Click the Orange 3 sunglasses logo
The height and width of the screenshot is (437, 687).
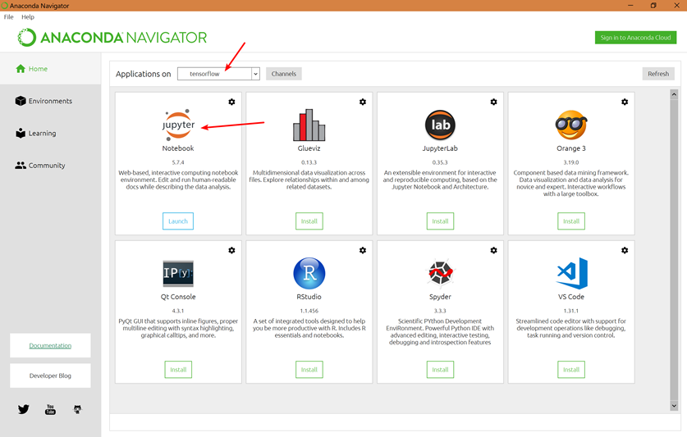click(571, 125)
